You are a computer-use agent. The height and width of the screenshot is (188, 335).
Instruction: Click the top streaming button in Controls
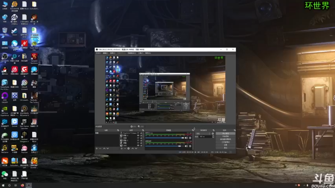tap(225, 133)
